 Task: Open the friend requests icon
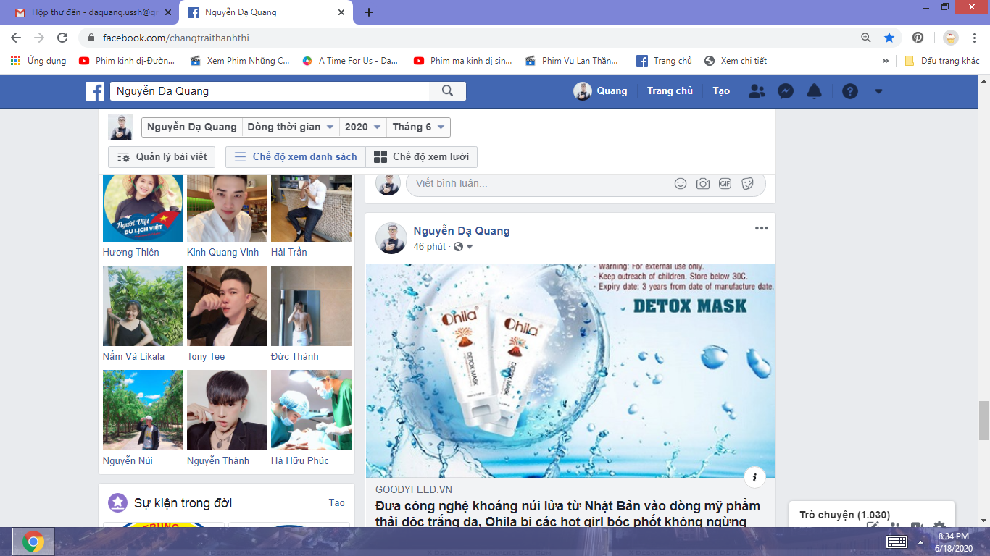[x=757, y=91]
